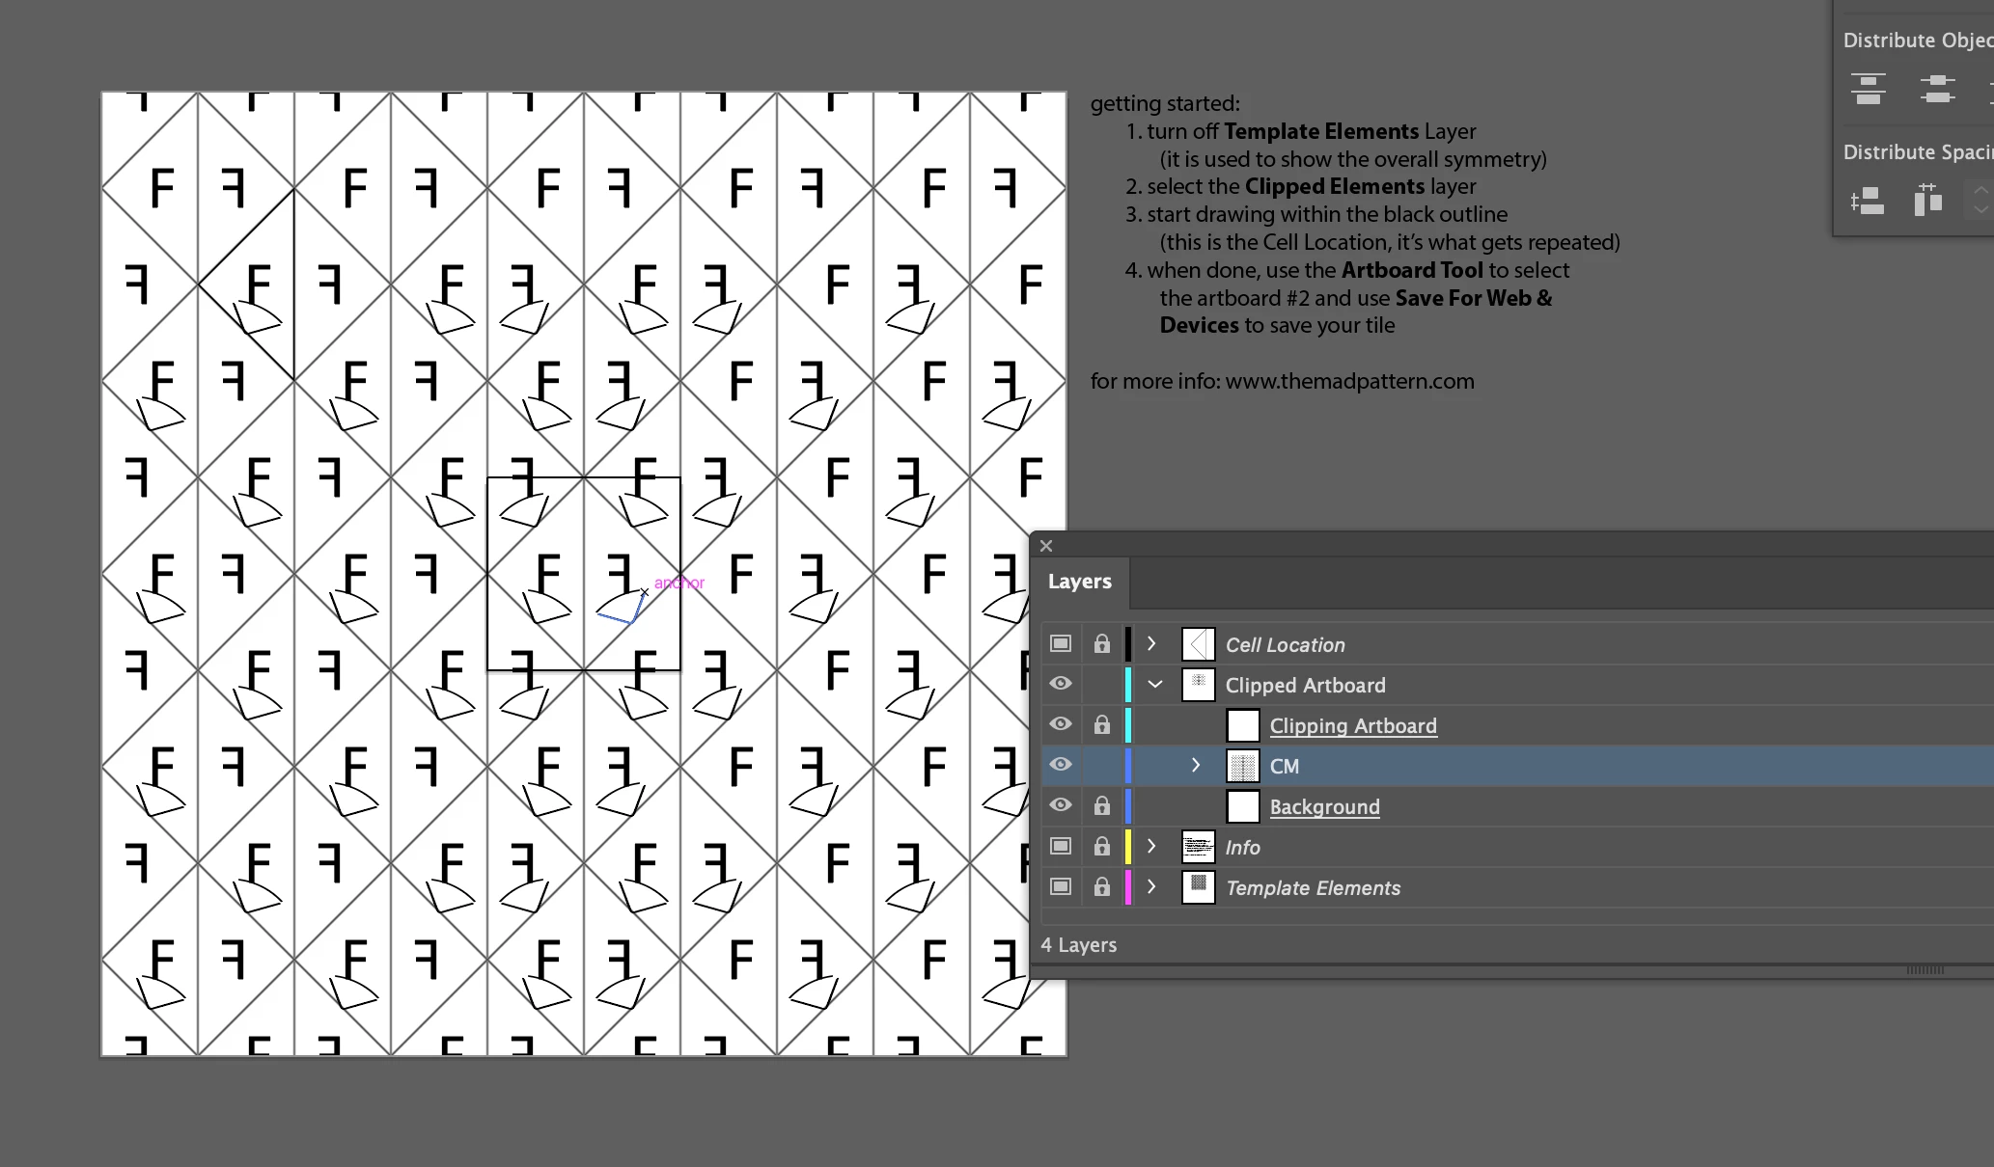This screenshot has width=1994, height=1167.
Task: Click lock icon on Clipping Artboard sublayer
Action: (x=1101, y=725)
